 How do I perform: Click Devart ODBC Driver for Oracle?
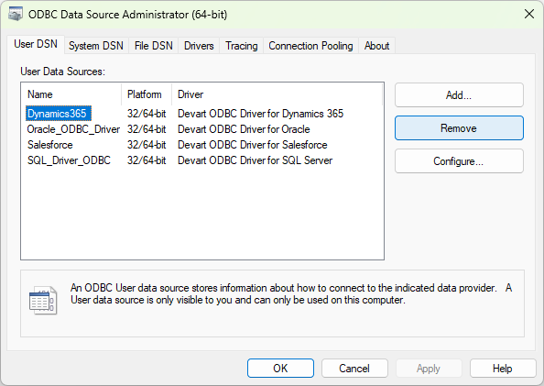click(x=244, y=129)
